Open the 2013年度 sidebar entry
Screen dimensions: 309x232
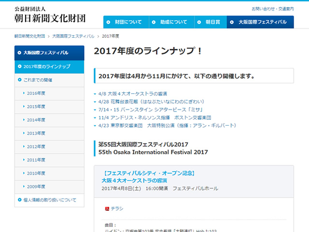pos(49,133)
